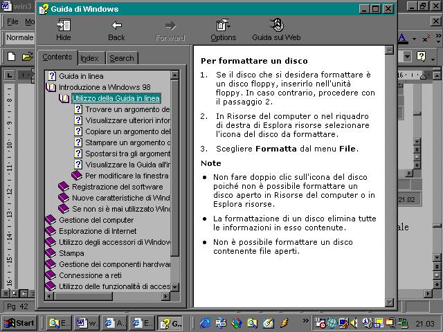Click Utilizzo delle funzionalità di accesso icon
This screenshot has width=443, height=332.
(51, 286)
